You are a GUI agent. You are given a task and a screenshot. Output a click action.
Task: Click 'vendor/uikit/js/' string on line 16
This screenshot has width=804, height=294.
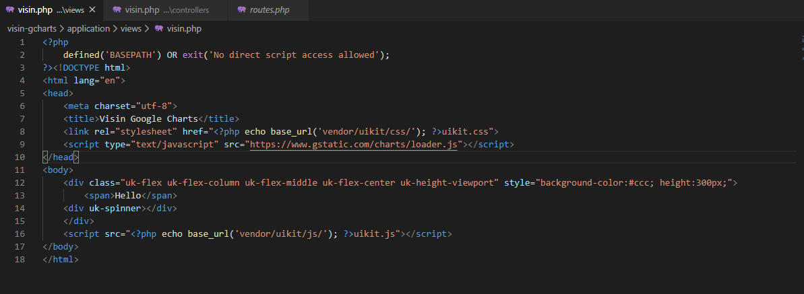coord(280,234)
